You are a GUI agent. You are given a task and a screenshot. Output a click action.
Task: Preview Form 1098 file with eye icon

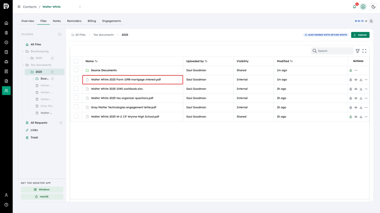pos(356,80)
